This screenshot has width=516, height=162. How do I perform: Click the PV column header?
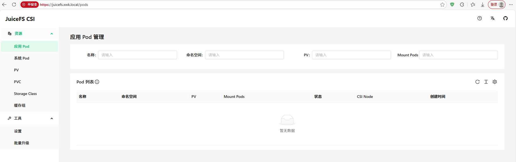click(205, 97)
